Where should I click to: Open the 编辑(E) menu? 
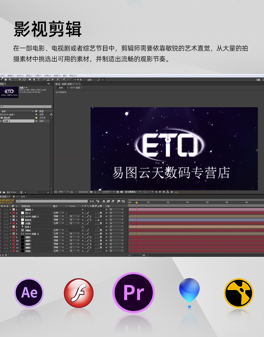10,75
